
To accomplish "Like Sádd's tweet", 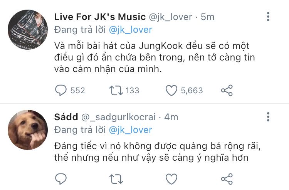I will click(171, 179).
